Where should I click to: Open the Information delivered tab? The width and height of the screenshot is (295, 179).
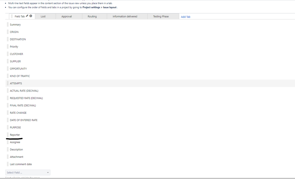point(127,16)
